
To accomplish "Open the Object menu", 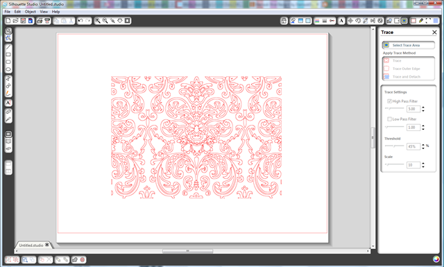I will 31,12.
